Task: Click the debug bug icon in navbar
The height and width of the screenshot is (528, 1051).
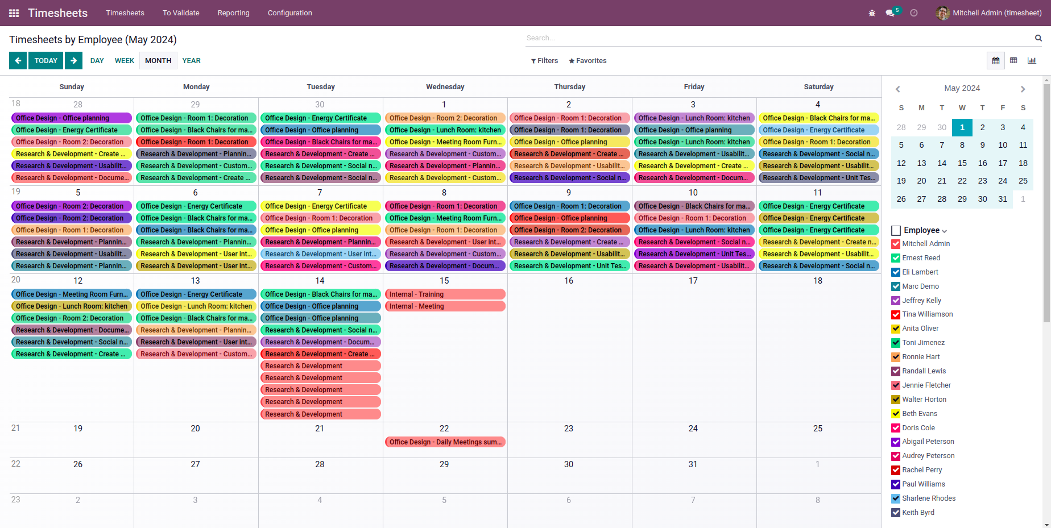Action: 872,13
